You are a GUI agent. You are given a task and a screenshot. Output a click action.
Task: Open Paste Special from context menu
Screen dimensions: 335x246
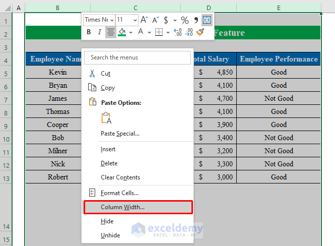point(138,134)
